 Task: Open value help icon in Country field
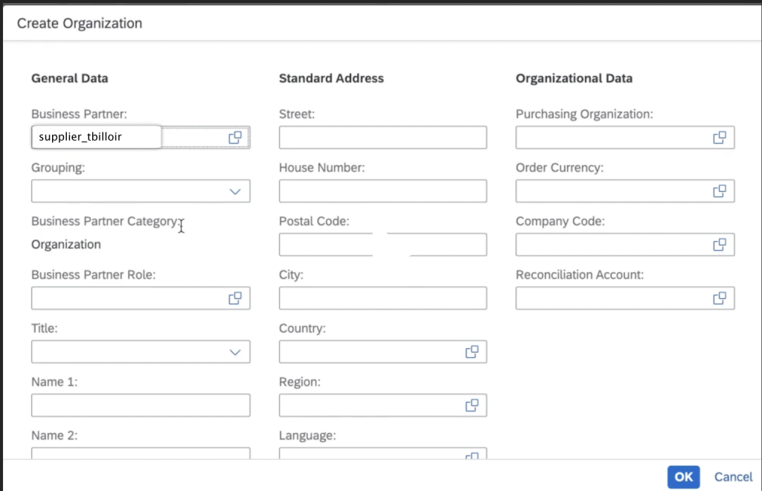tap(472, 352)
